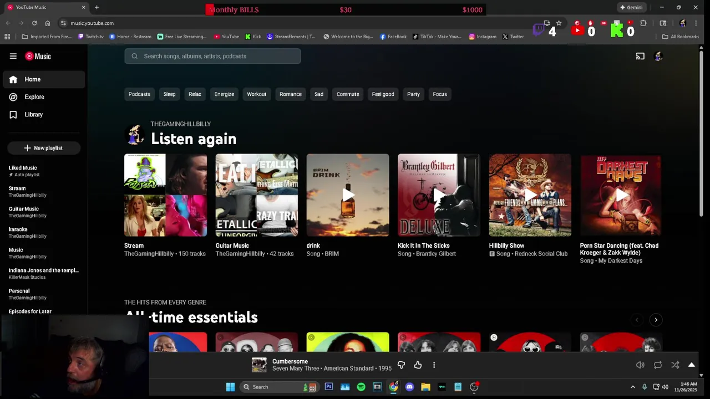The image size is (710, 399).
Task: Open the Chrome apps grid shortcut
Action: (7, 37)
